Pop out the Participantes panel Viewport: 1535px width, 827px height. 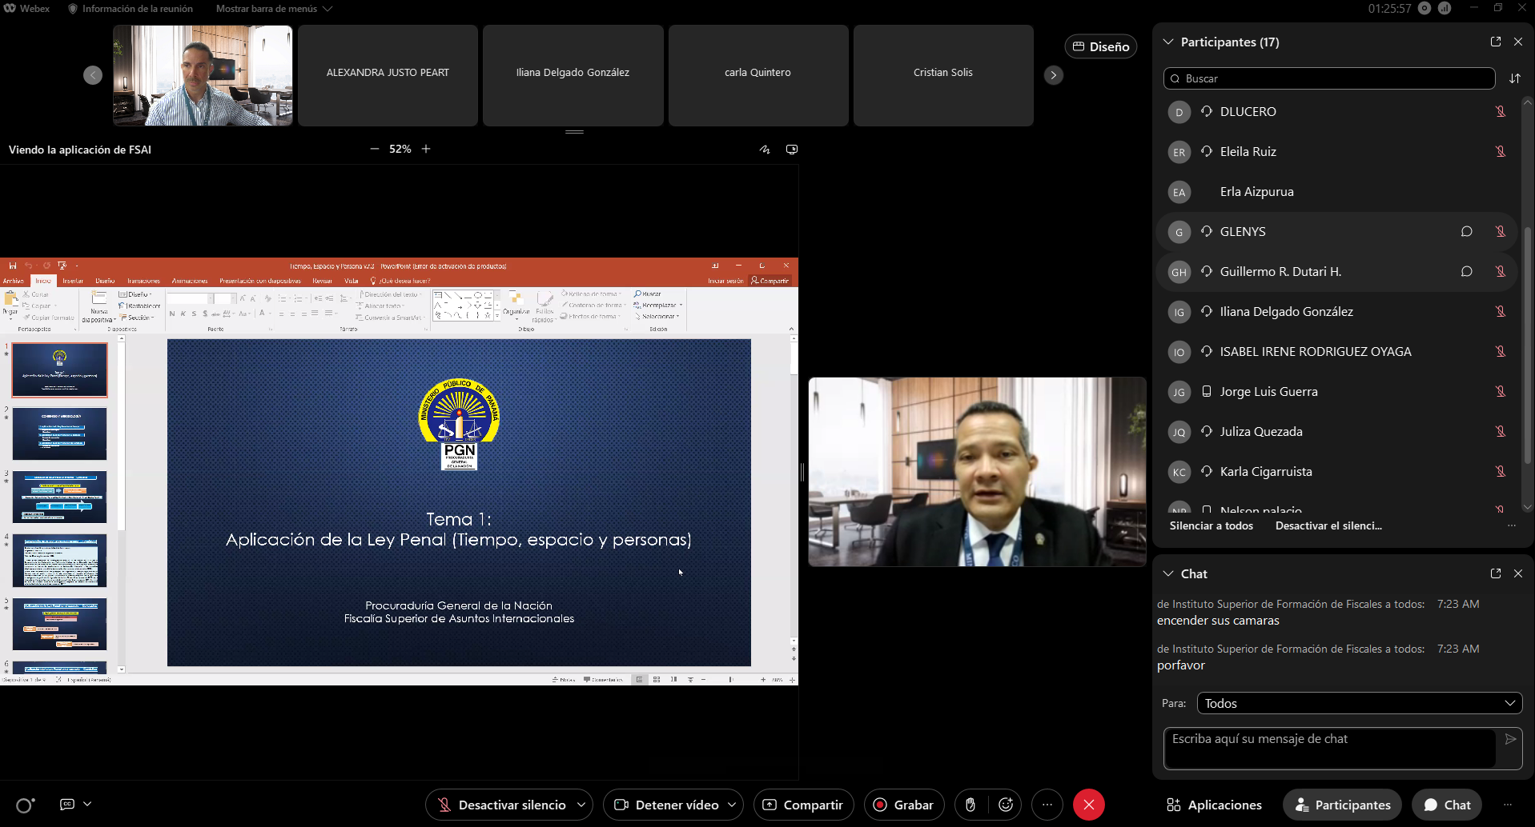(x=1495, y=42)
